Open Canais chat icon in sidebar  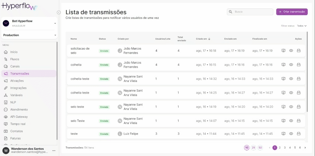(5, 66)
